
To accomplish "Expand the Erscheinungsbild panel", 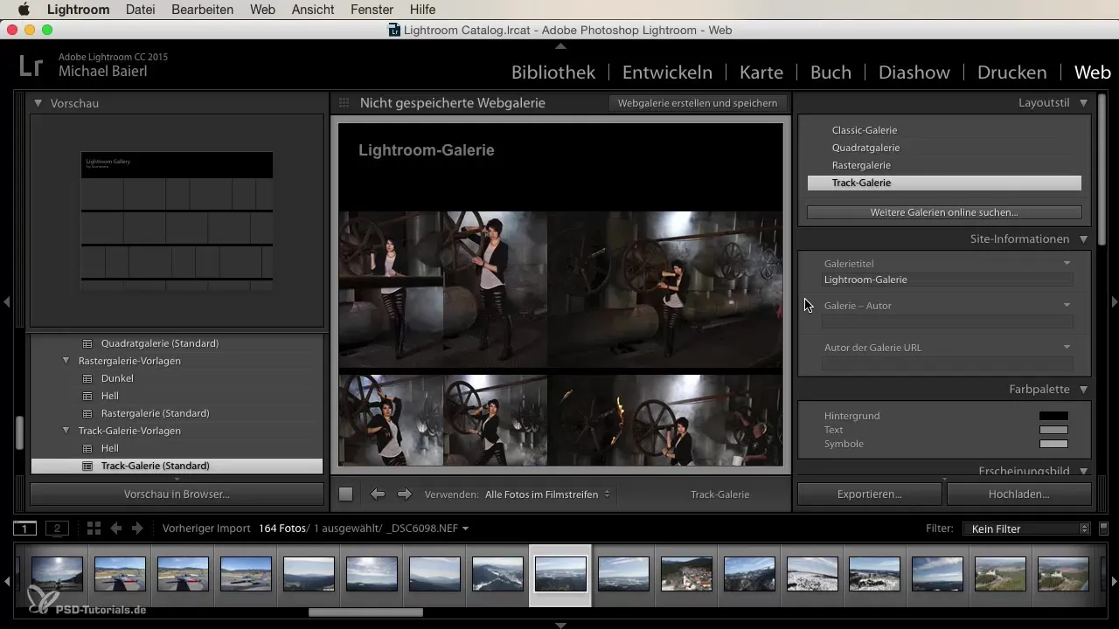I will click(1083, 471).
